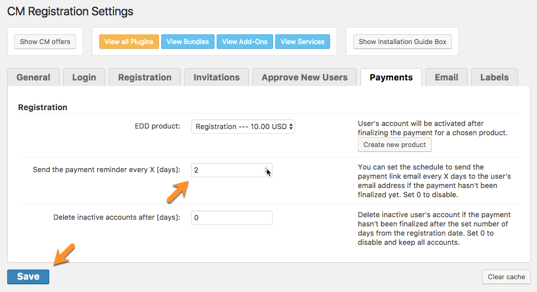Switch to the General tab
537x292 pixels.
[x=33, y=77]
